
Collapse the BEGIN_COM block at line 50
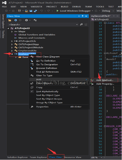[105, 126]
